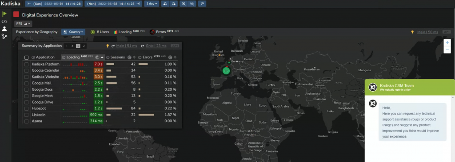This screenshot has width=455, height=162.
Task: Zoom out the time range with magnifier minus
Action: pyautogui.click(x=192, y=4)
